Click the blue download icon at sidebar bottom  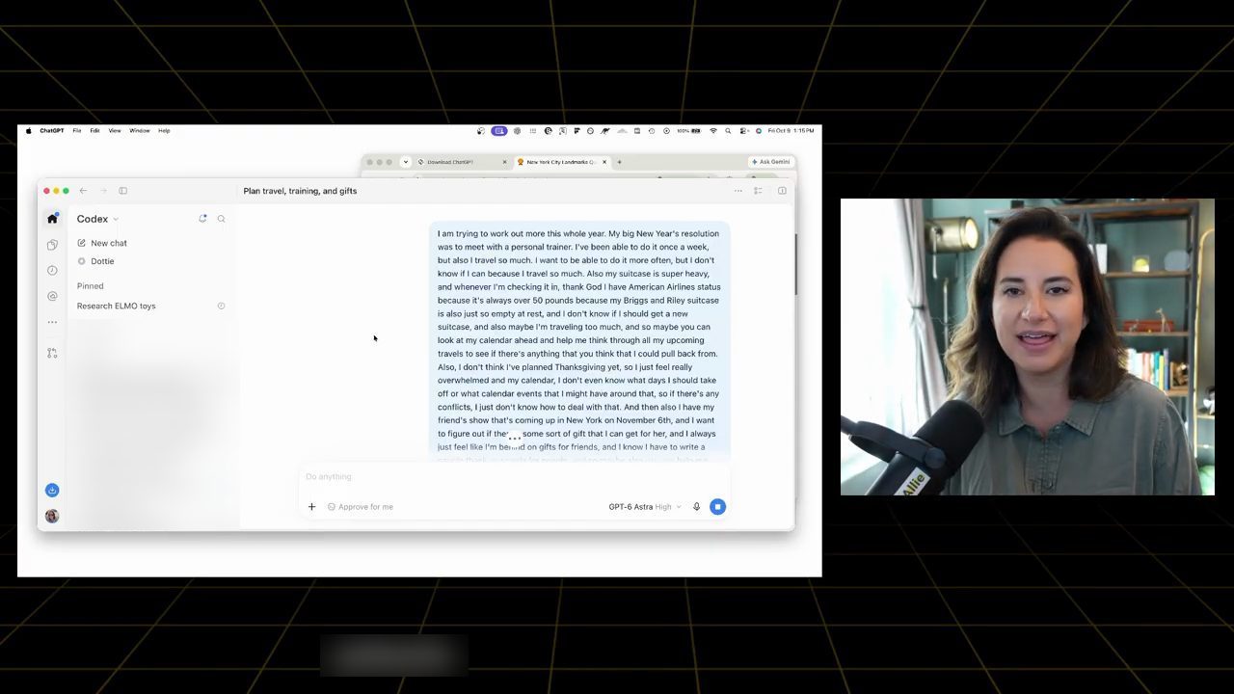[x=52, y=491]
